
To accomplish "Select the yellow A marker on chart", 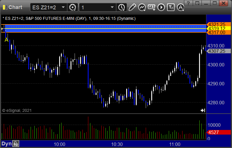I will tap(6, 40).
